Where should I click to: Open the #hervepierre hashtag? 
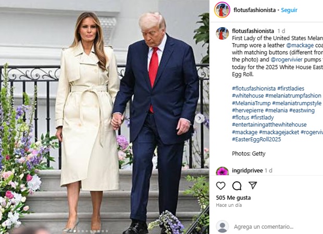(247, 110)
